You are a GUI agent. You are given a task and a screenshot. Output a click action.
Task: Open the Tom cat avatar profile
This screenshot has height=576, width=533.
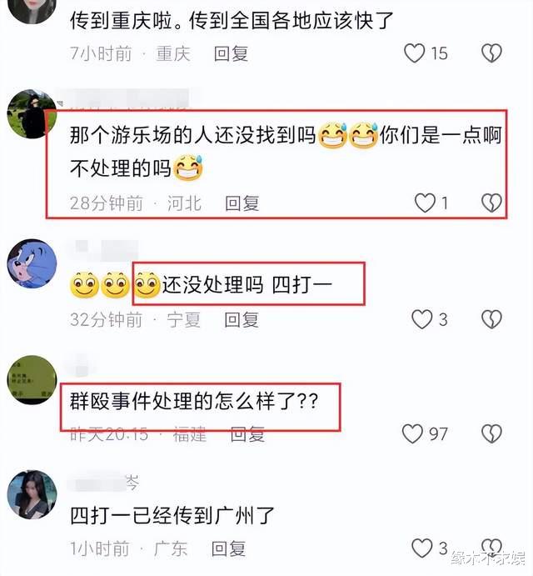pyautogui.click(x=32, y=263)
